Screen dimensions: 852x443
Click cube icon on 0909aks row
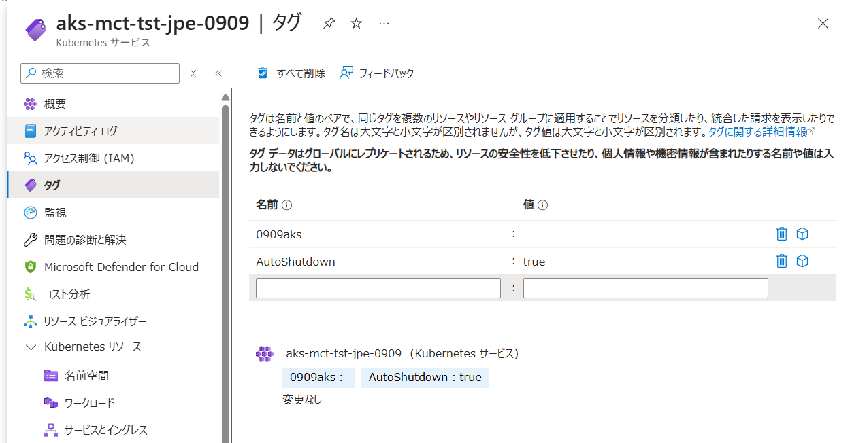pos(802,234)
